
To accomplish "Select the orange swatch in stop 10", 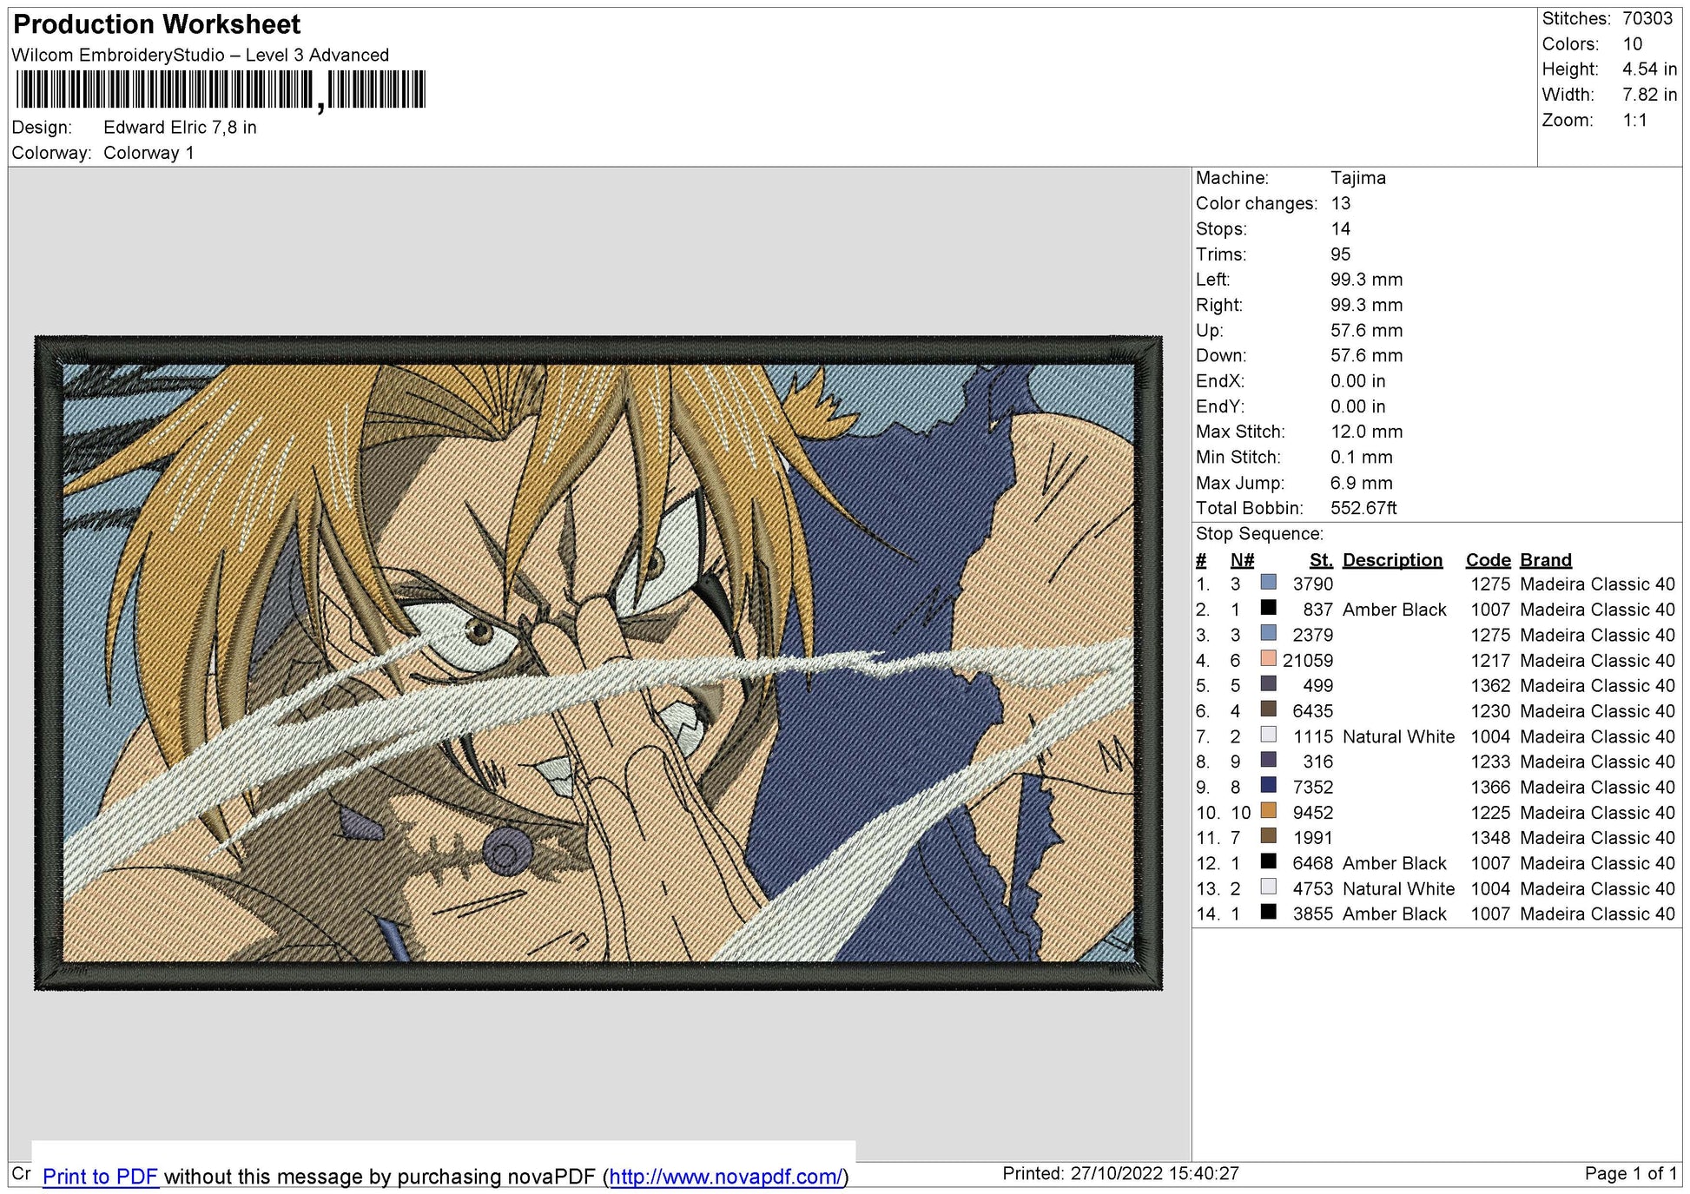I will (1269, 811).
